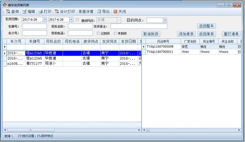Check the 已到货 checkbox

[x=98, y=33]
